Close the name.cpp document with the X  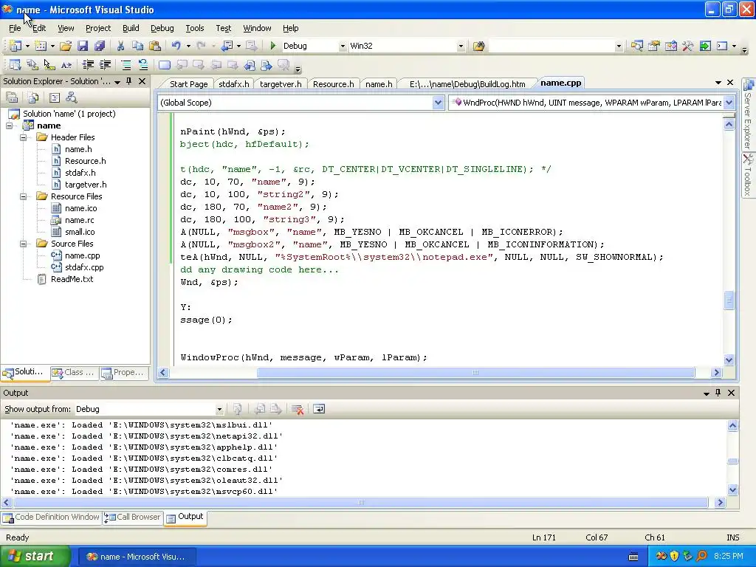(x=730, y=83)
